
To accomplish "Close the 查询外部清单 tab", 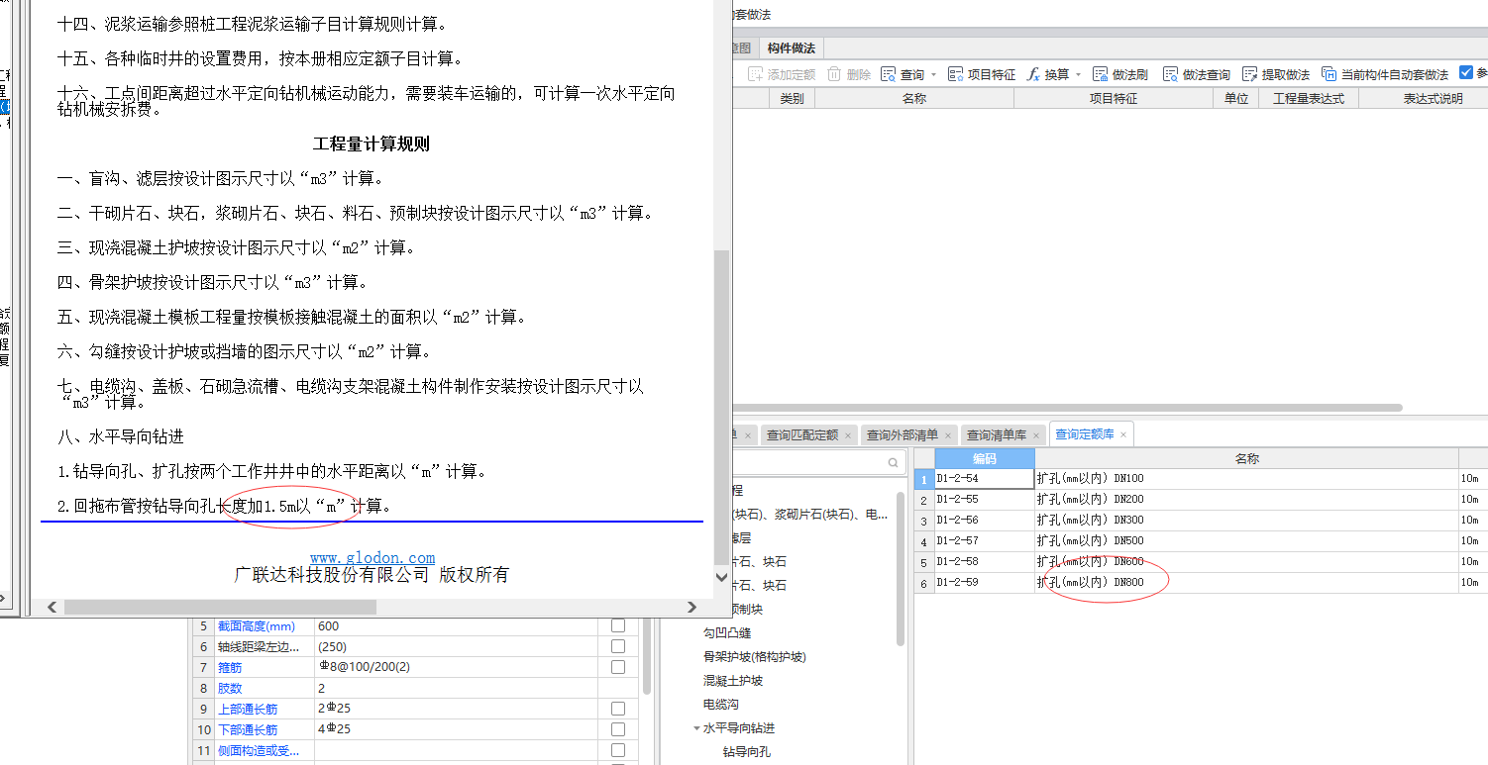I will [948, 435].
